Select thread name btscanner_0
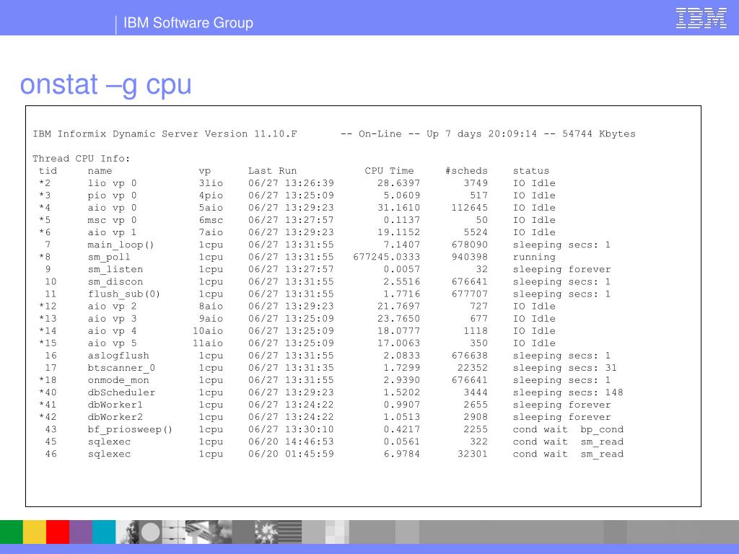Viewport: 739px width, 554px height. click(x=121, y=368)
